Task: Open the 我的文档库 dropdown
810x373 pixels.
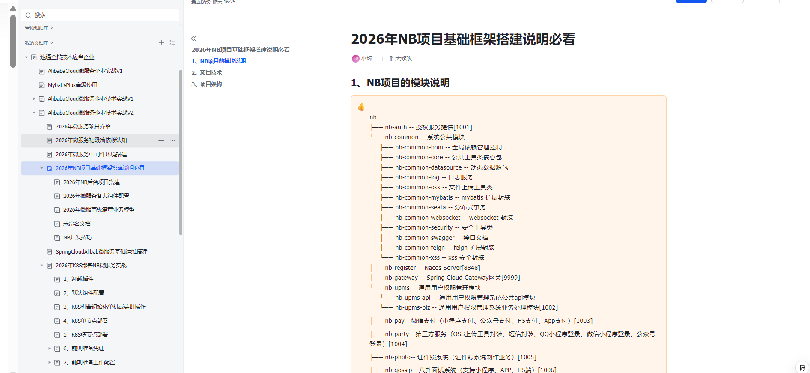Action: 39,43
